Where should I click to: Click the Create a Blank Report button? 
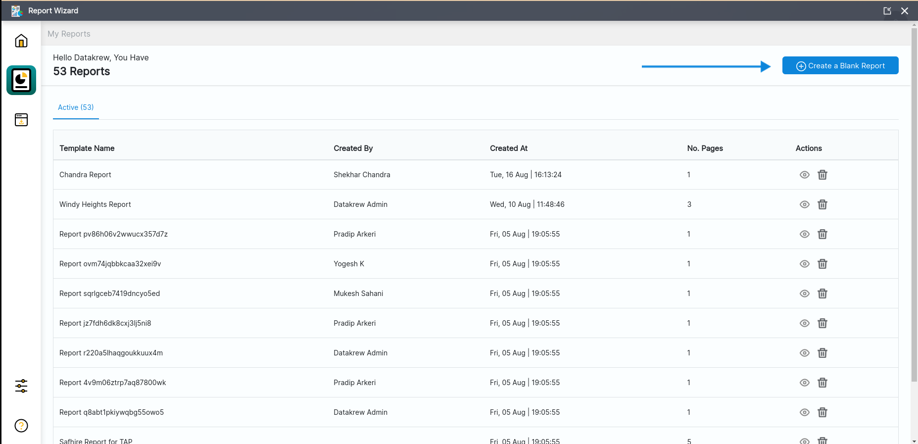[x=840, y=66]
